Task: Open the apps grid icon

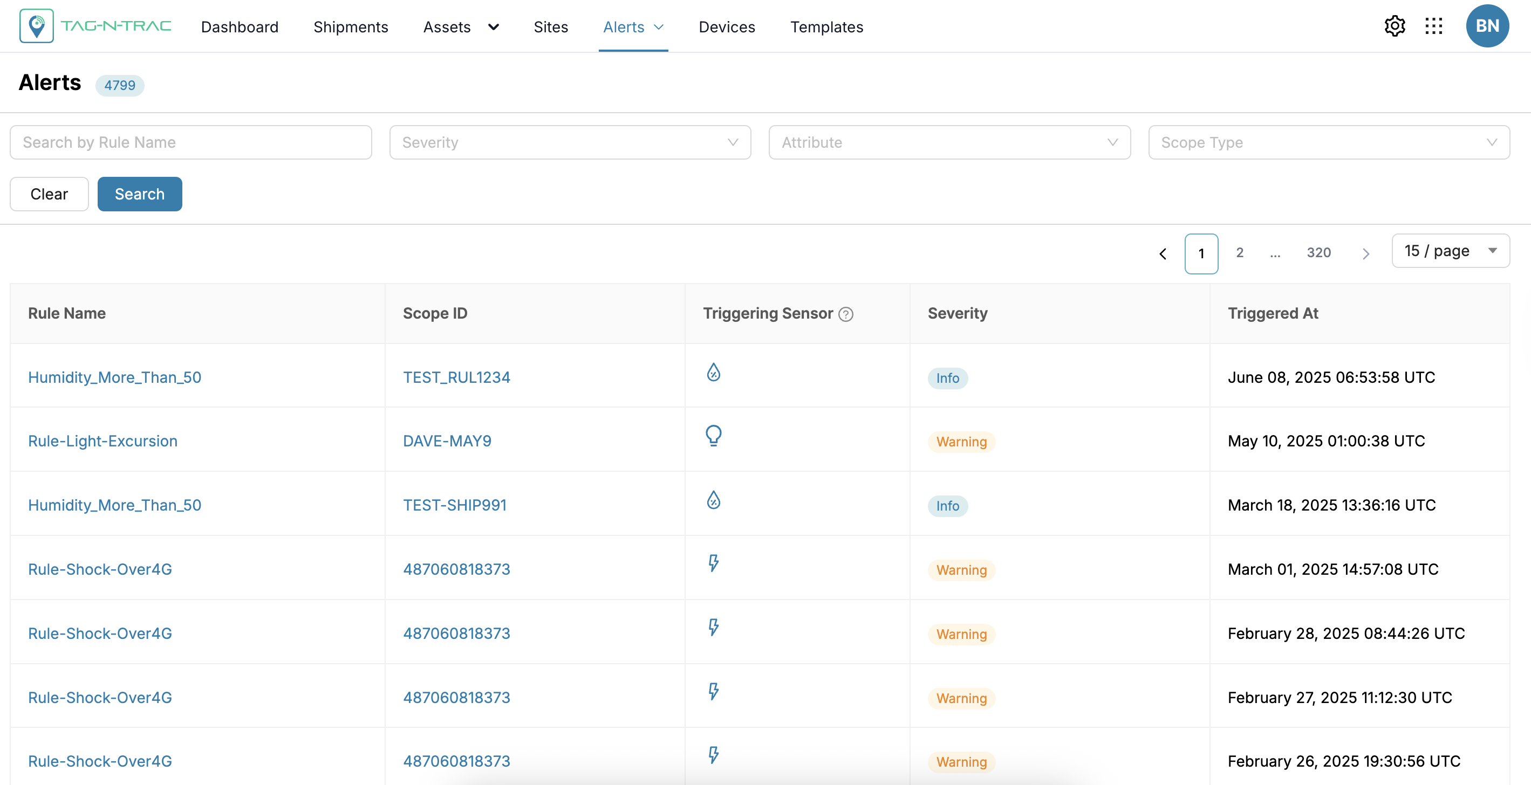Action: point(1433,26)
